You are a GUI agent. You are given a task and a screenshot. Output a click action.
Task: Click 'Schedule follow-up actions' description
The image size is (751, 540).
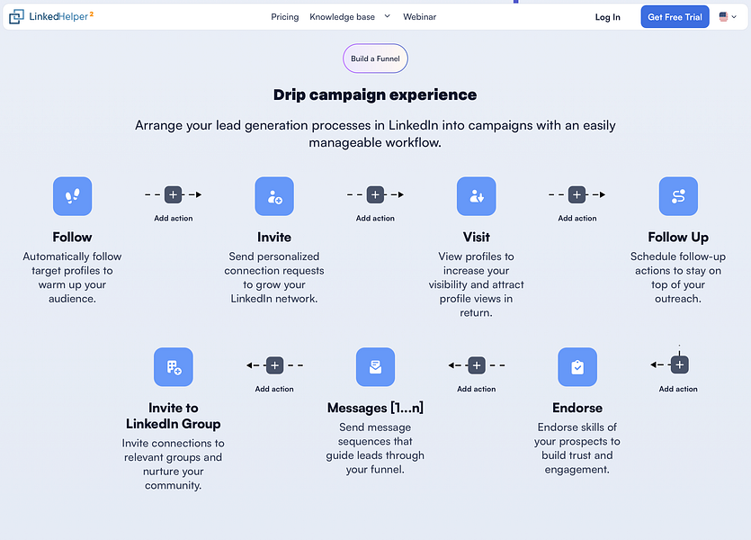point(678,277)
